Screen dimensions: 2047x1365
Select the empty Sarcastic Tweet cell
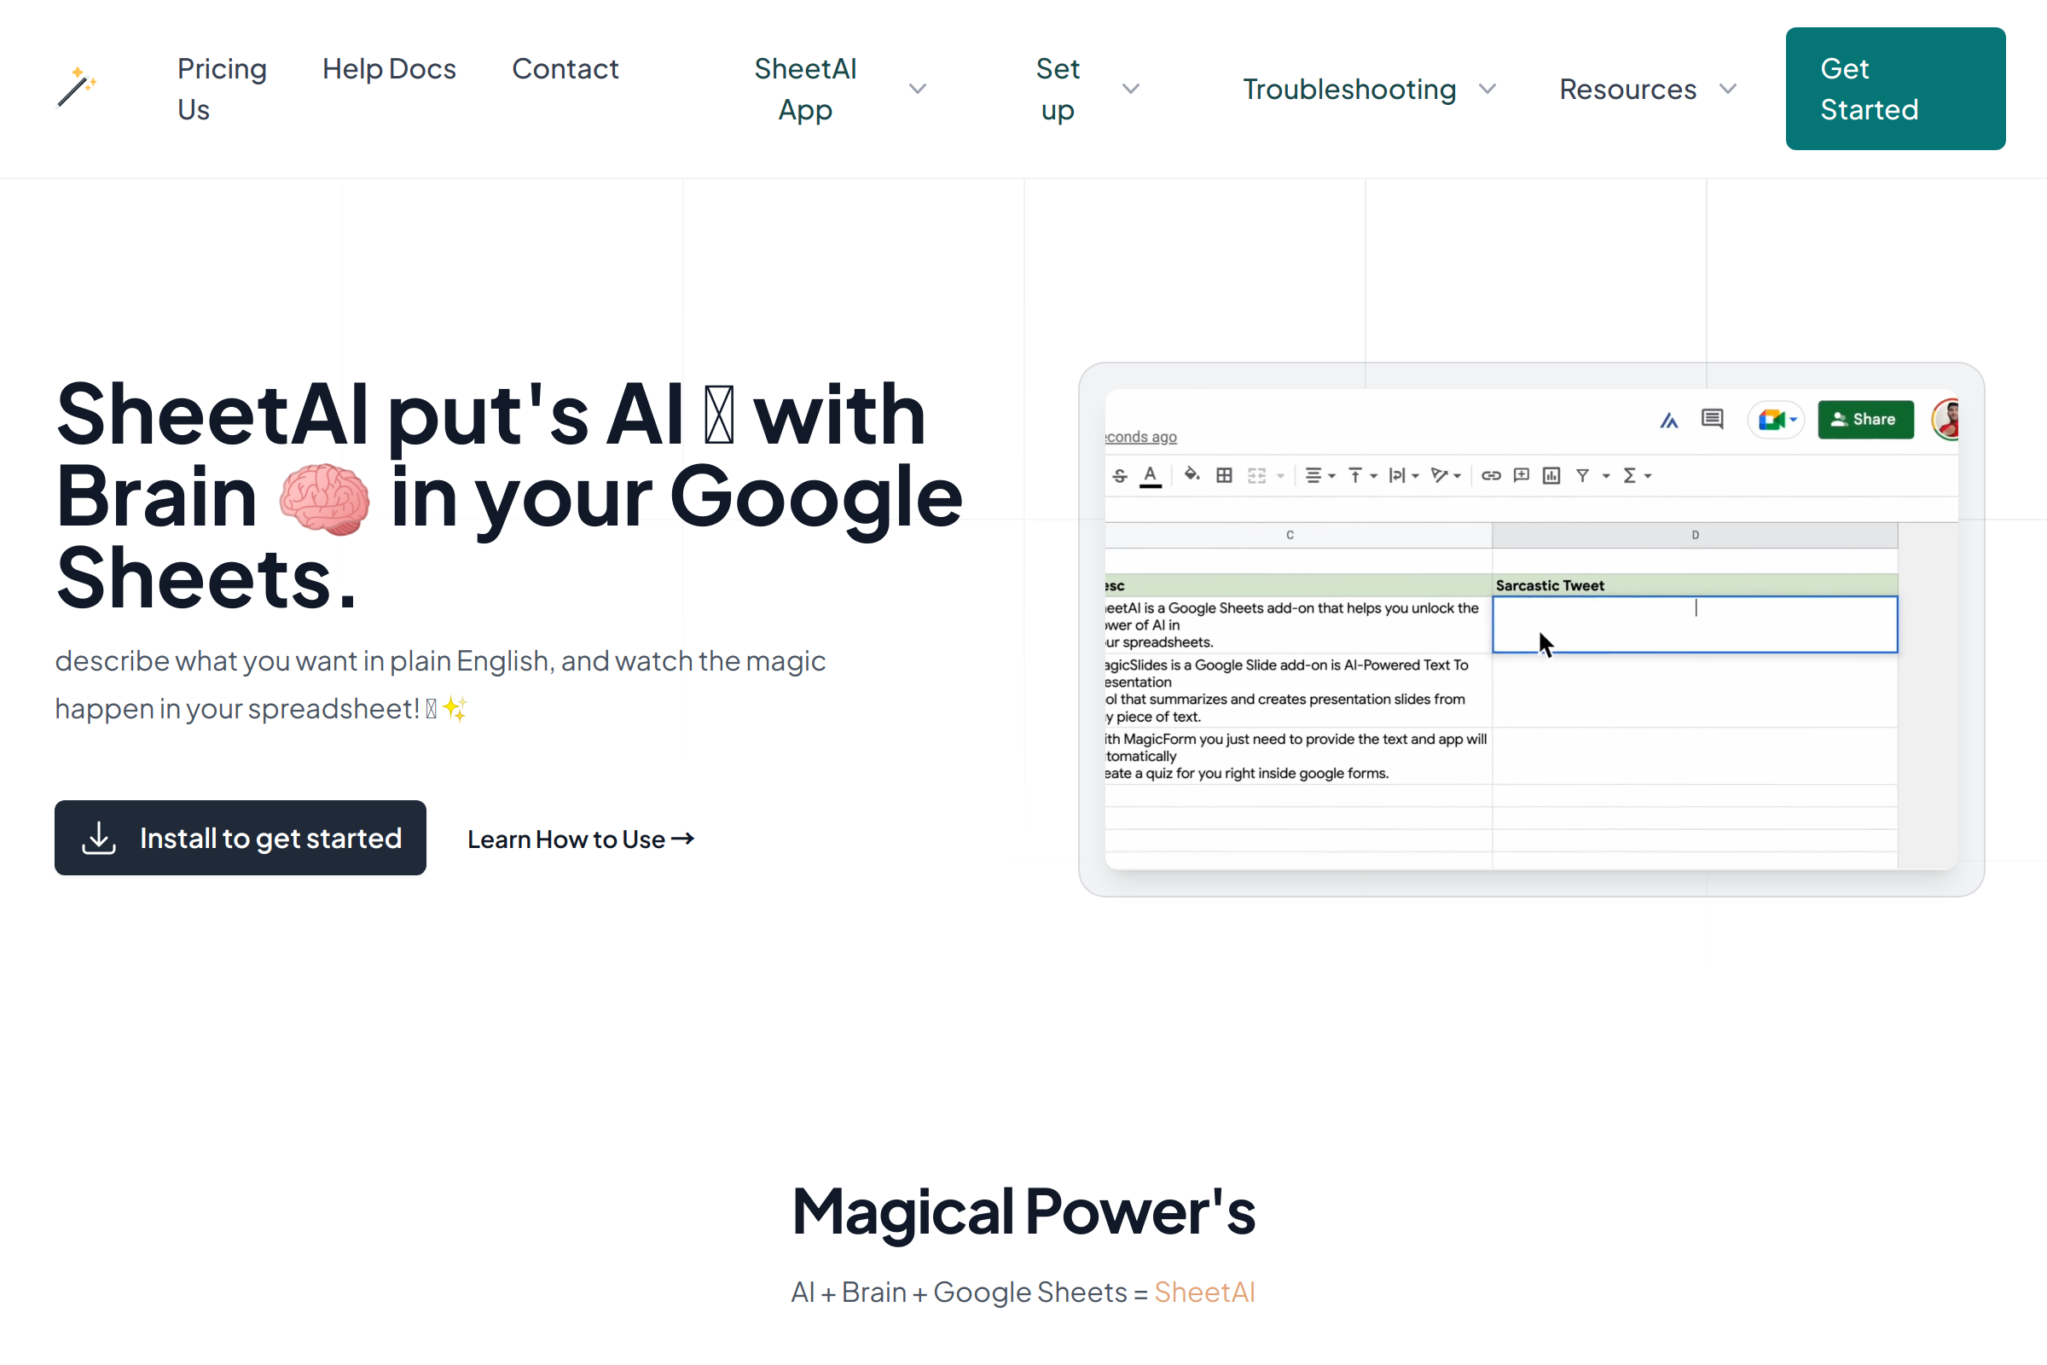(x=1694, y=624)
